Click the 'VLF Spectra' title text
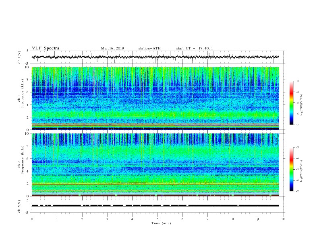 click(x=46, y=48)
